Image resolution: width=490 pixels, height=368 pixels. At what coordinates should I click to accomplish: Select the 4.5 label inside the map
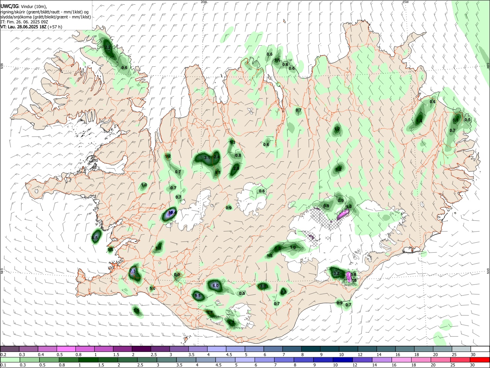click(95, 238)
